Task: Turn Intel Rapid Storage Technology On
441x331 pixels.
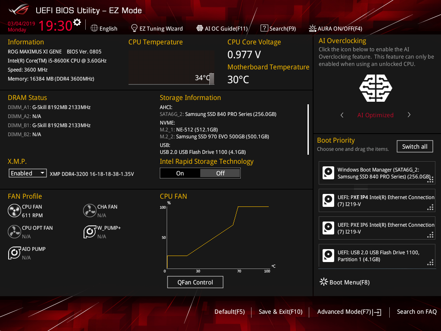Action: click(x=180, y=173)
